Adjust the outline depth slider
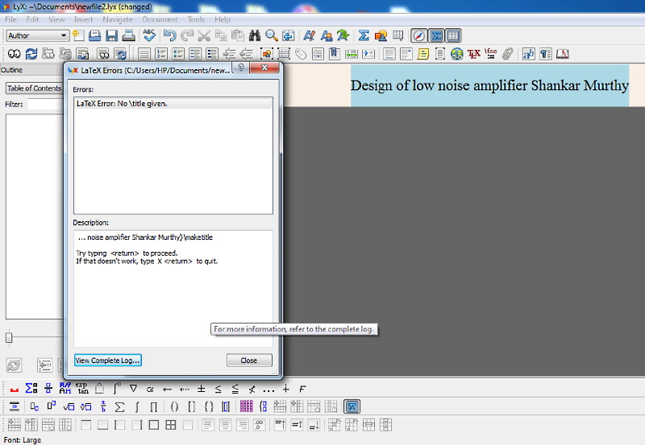Screen dimensions: 645x445 9,337
